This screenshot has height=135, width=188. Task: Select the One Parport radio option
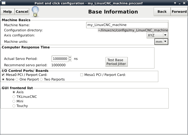pyautogui.click(x=17, y=79)
